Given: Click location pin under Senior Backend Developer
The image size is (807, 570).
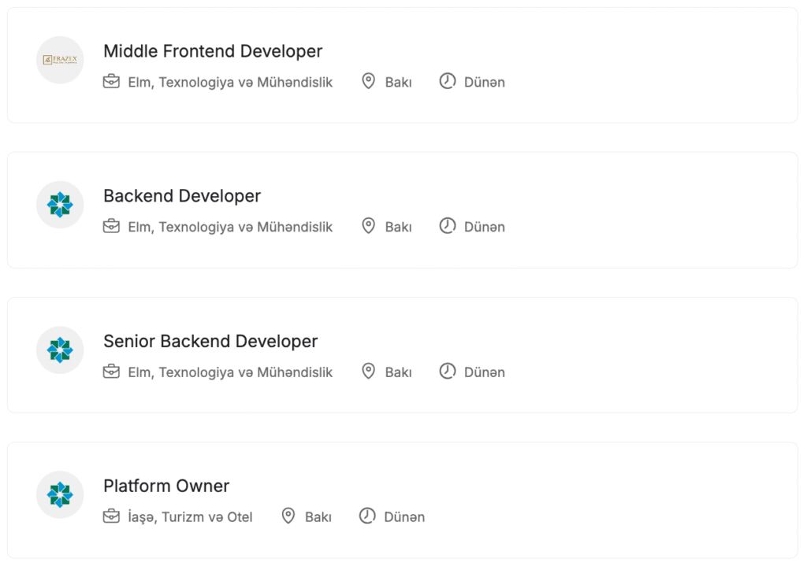Looking at the screenshot, I should click(x=368, y=371).
